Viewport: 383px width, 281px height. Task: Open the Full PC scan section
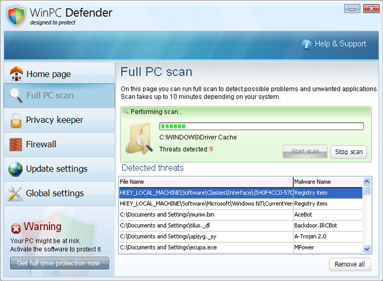[59, 96]
